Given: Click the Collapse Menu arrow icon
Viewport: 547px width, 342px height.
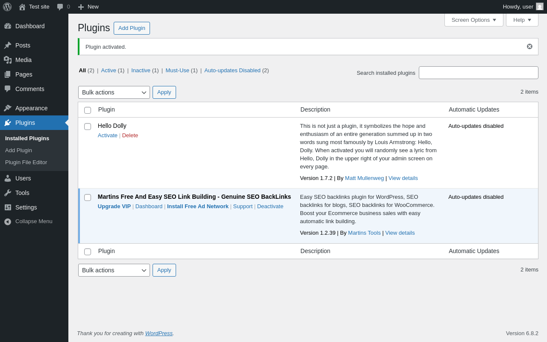Looking at the screenshot, I should [8, 221].
